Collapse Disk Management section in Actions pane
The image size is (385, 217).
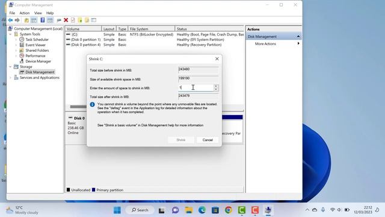(x=298, y=36)
